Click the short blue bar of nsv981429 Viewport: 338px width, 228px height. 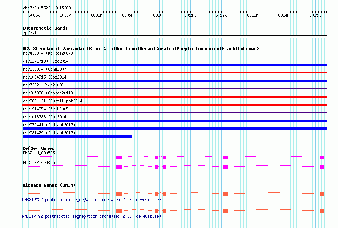[77, 137]
